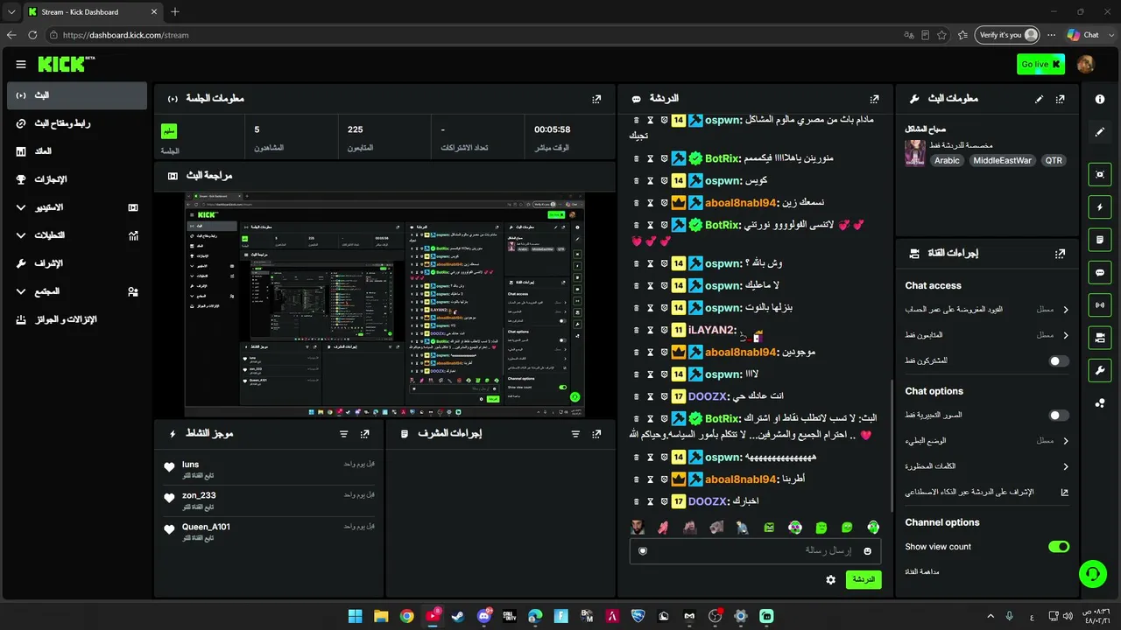Open الإنزالات و الجوائز in the sidebar

pyautogui.click(x=77, y=319)
